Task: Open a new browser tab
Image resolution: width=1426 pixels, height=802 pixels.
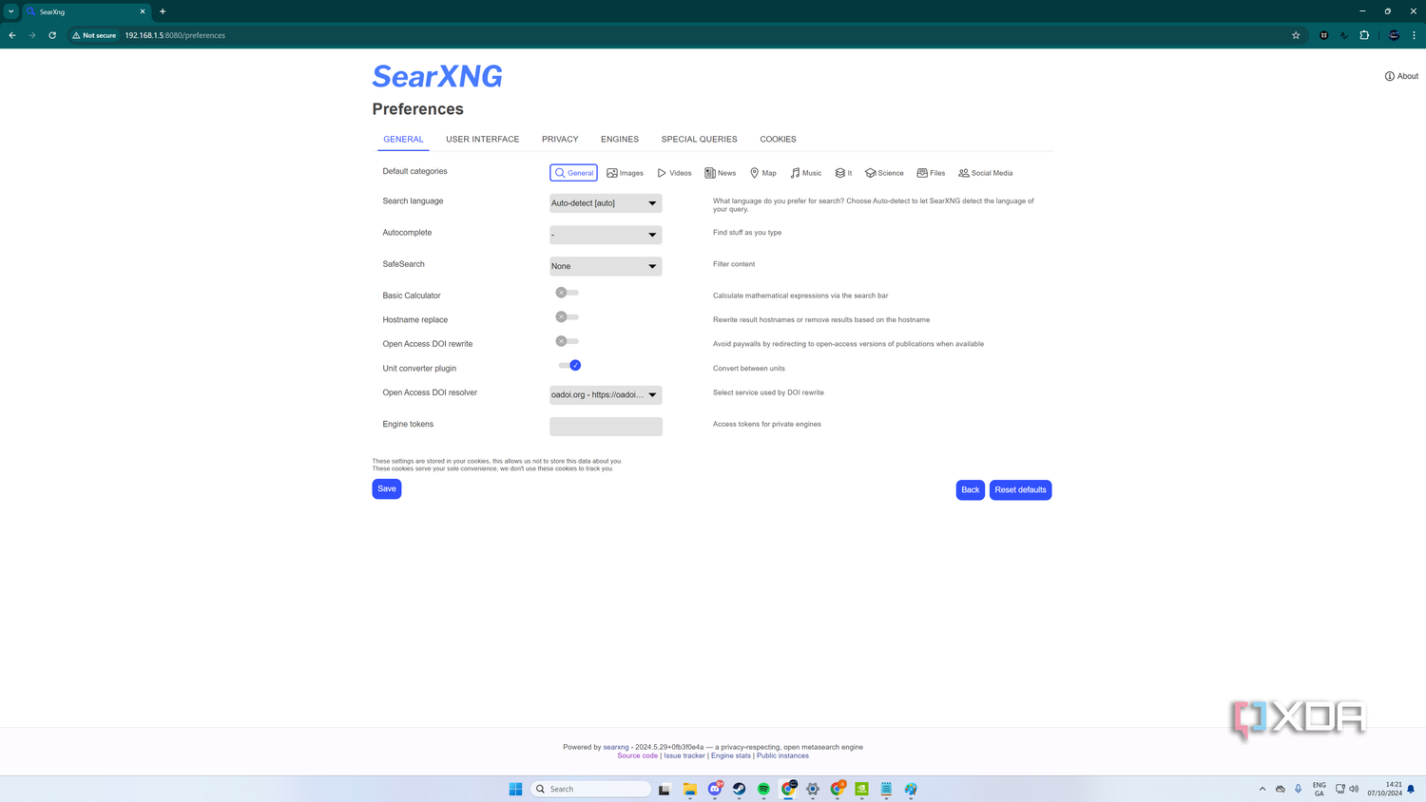Action: click(163, 11)
